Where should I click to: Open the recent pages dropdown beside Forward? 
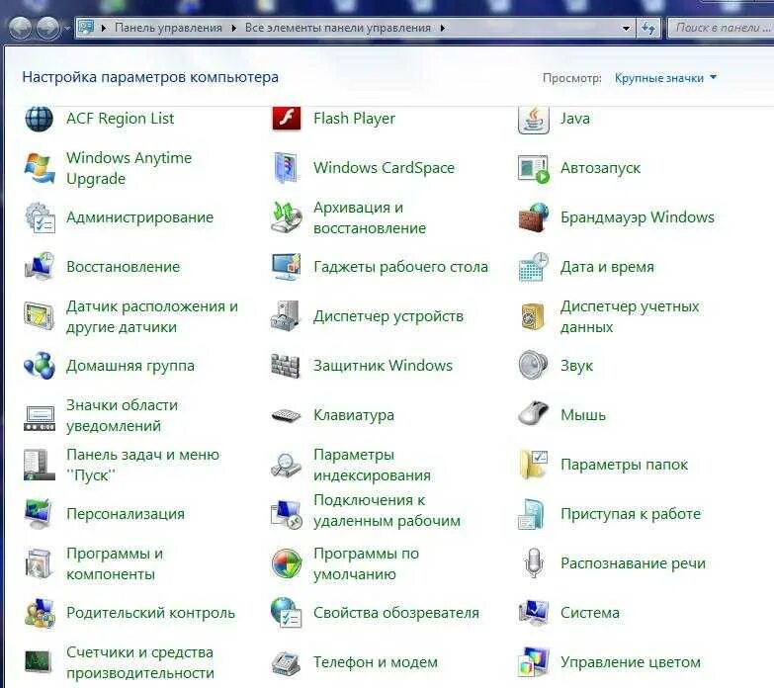pos(67,28)
